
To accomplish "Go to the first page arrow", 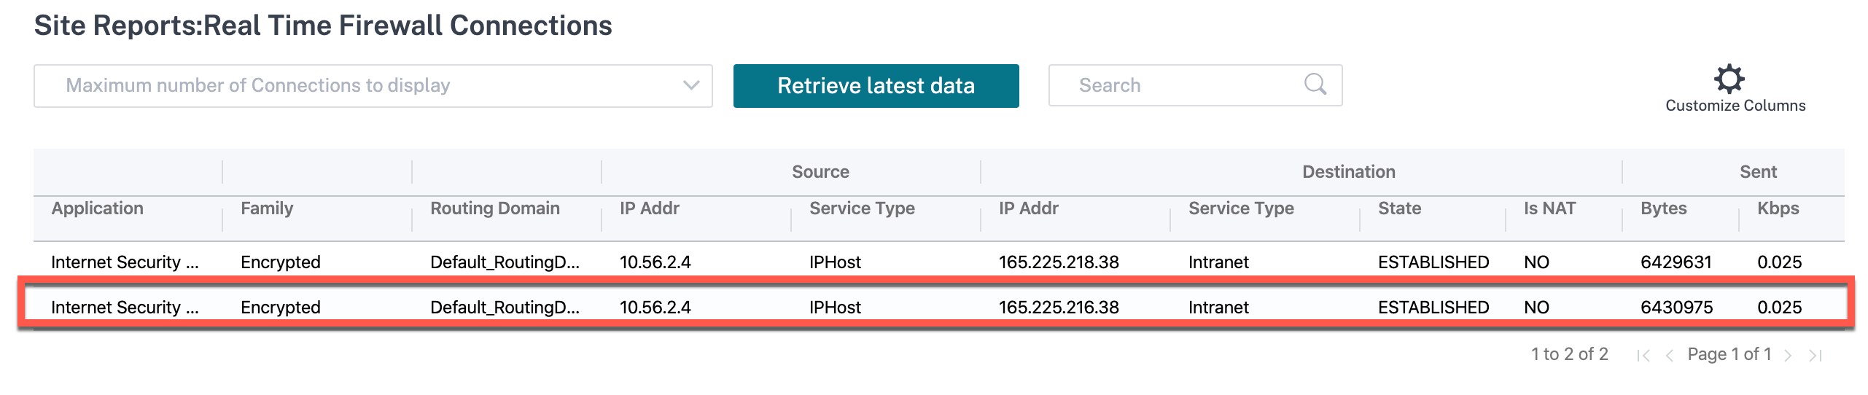I will tap(1643, 355).
